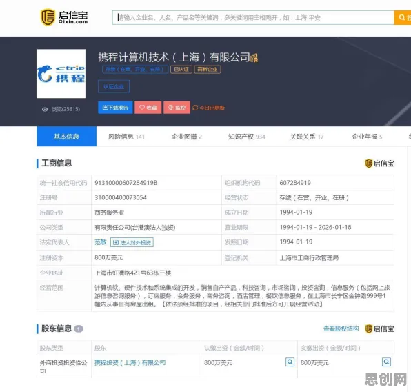This screenshot has width=411, height=392.
Task: Switch to the 风险信息 tab
Action: coord(126,137)
